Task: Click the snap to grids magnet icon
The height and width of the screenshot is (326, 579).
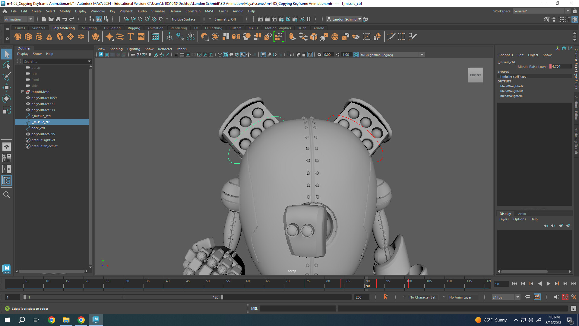Action: [x=126, y=19]
